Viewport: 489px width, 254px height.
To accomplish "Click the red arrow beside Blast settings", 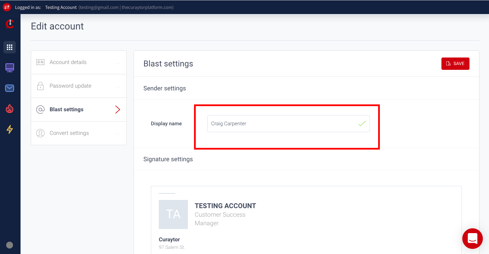I will (x=118, y=110).
